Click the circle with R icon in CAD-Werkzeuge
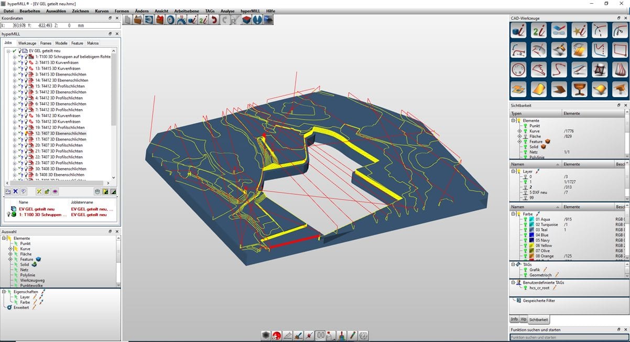Image resolution: width=630 pixels, height=342 pixels. [x=519, y=69]
